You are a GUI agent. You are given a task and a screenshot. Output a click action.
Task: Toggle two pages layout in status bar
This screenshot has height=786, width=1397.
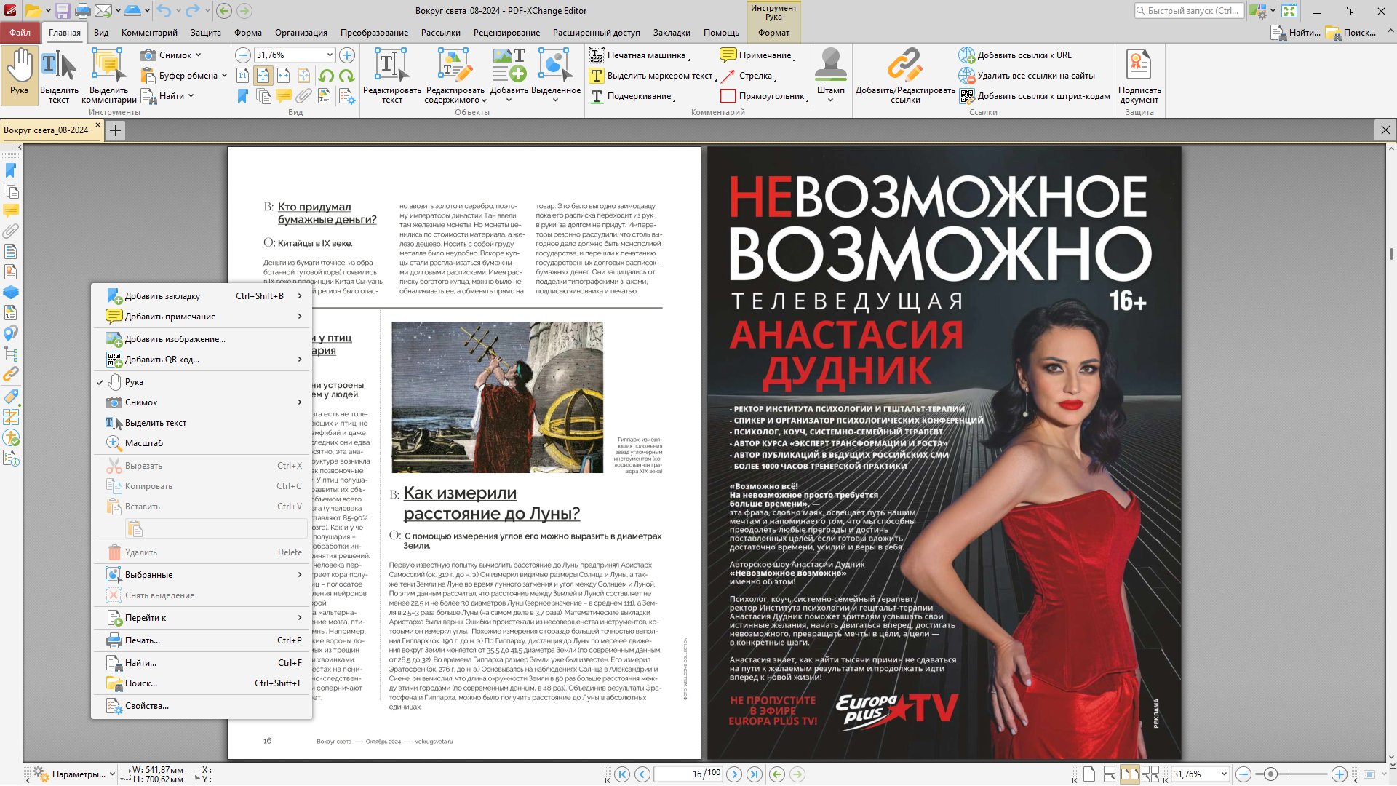(x=1129, y=774)
